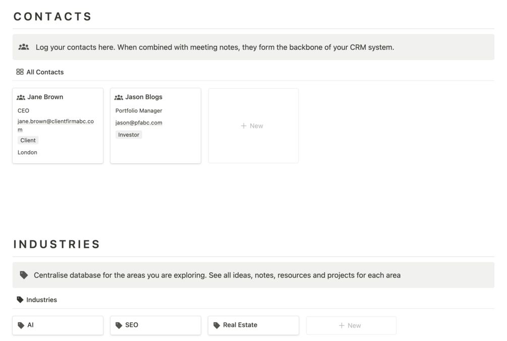
Task: Click the gallery grid icon beside All Contacts
Action: [x=20, y=72]
